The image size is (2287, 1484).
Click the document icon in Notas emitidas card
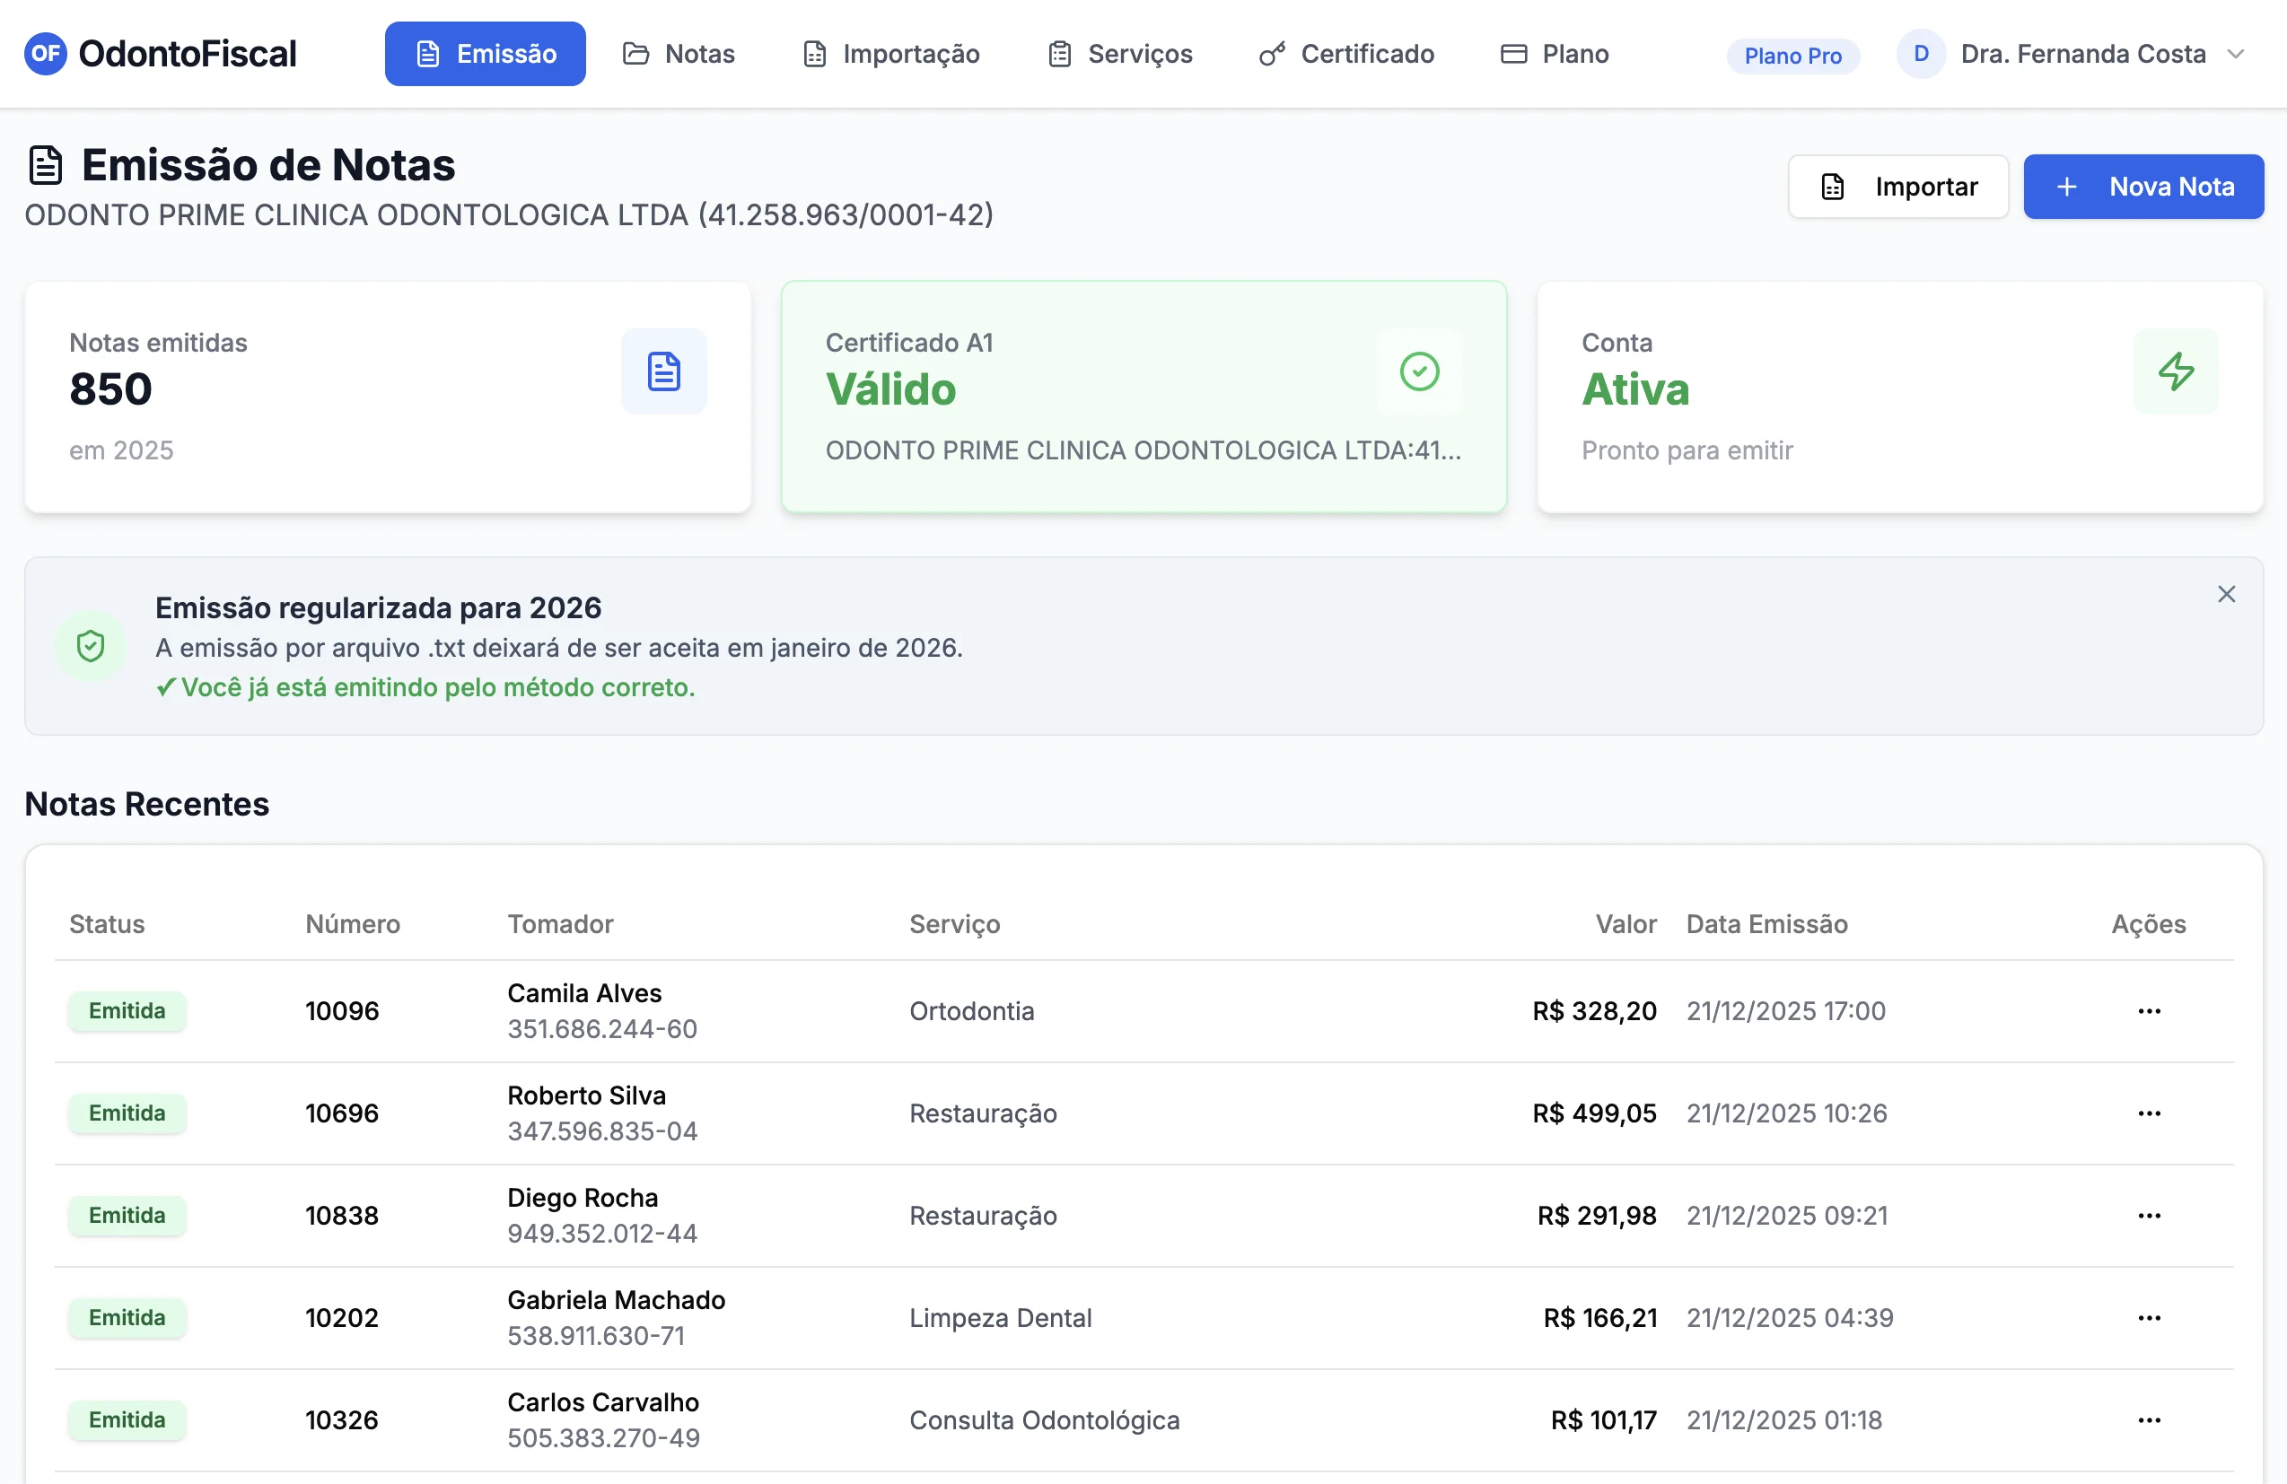point(663,371)
